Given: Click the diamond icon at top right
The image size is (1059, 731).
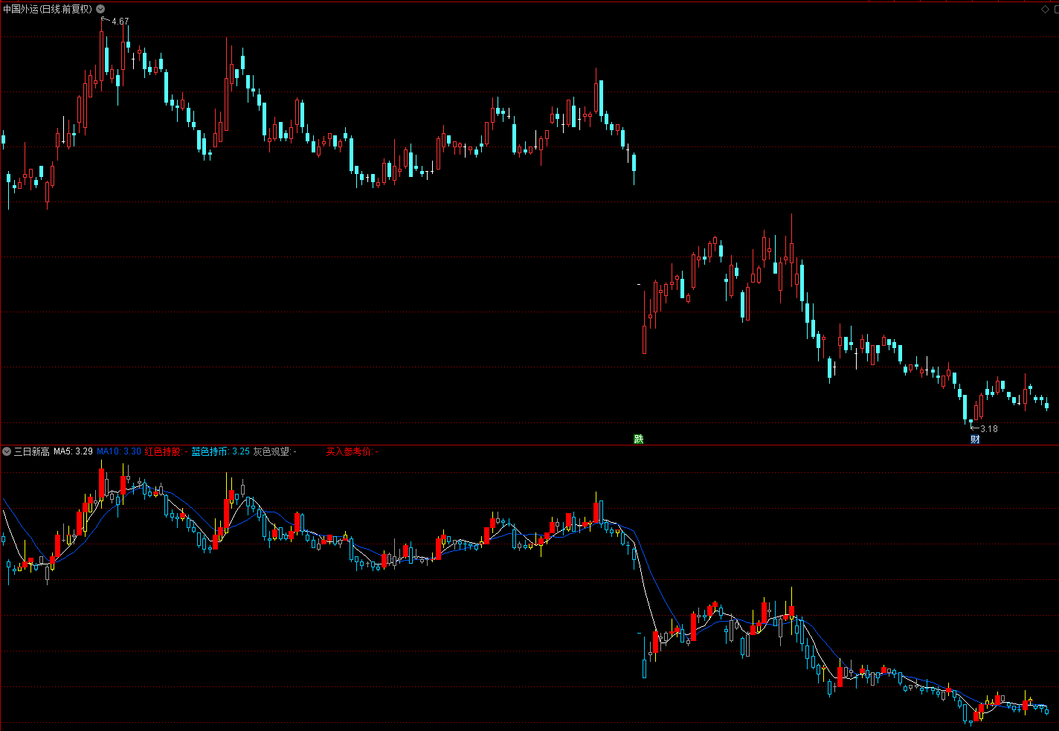Looking at the screenshot, I should (x=1045, y=9).
